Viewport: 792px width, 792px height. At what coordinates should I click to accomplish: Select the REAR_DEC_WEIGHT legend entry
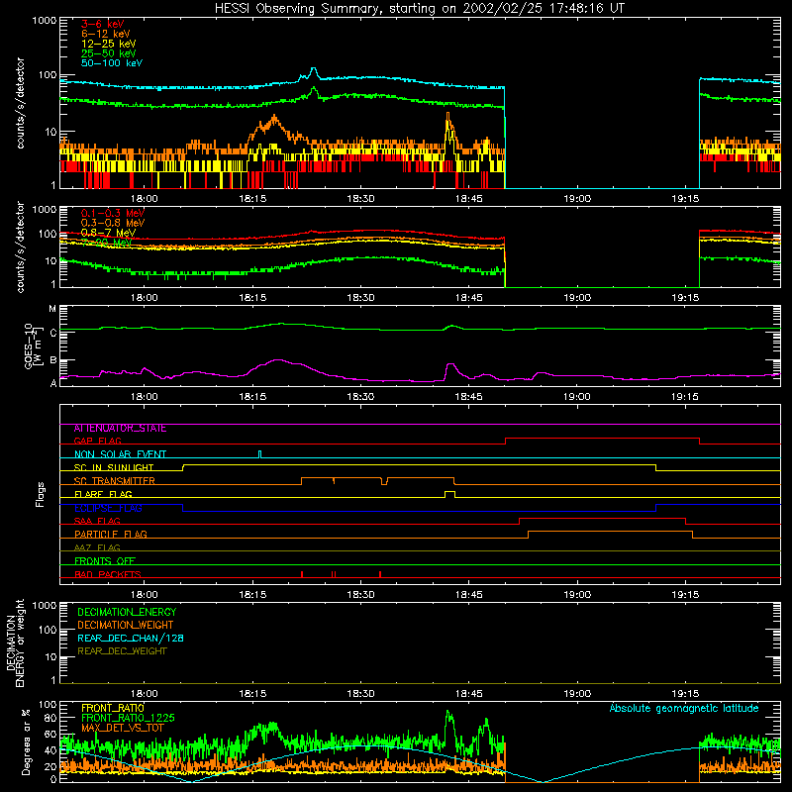tap(122, 651)
